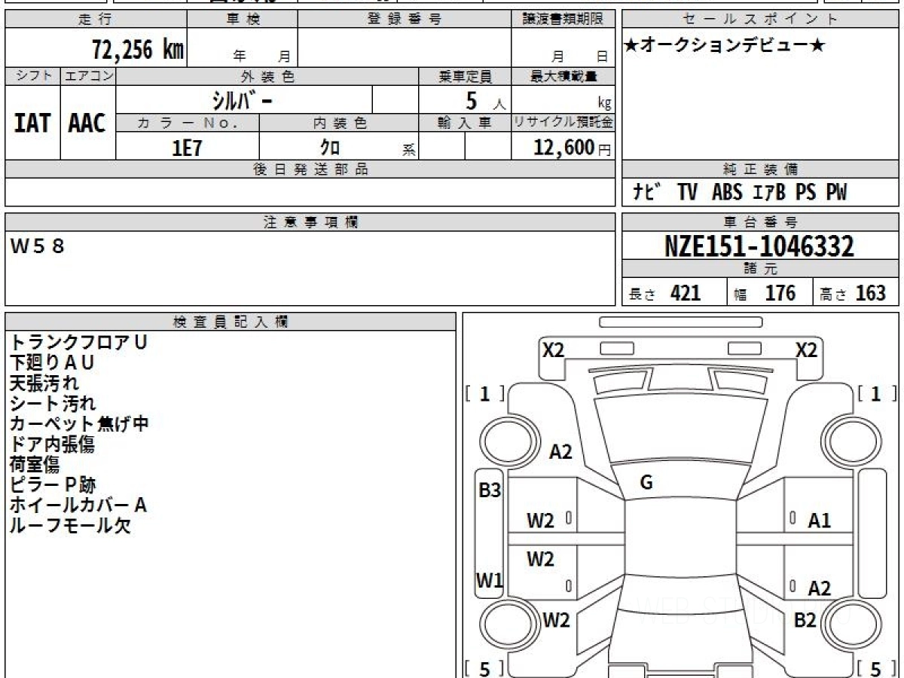
Task: Click the W58 note text
Action: coord(37,246)
